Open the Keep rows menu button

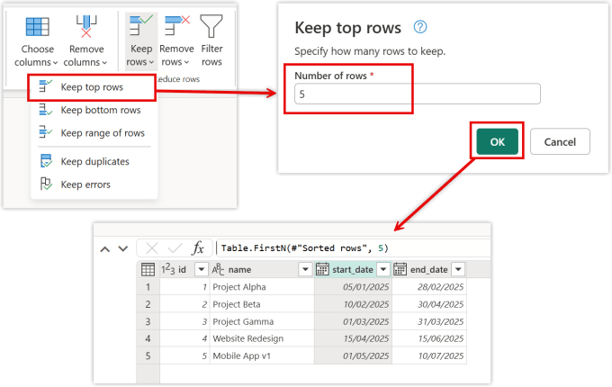pyautogui.click(x=141, y=41)
